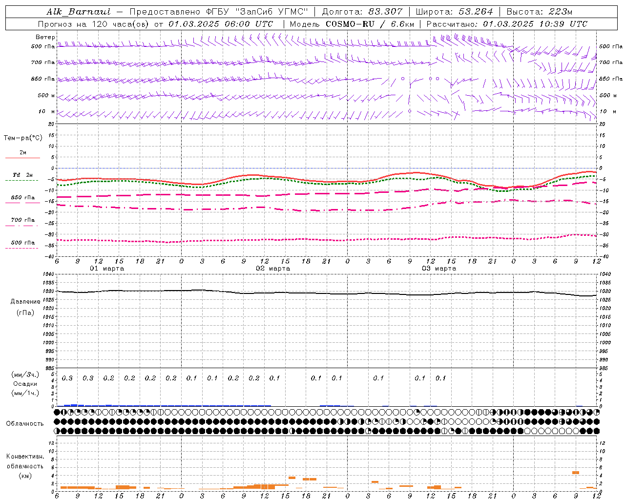This screenshot has height=500, width=625.
Task: Click the green dashed Td 2м legend line sample
Action: click(21, 181)
